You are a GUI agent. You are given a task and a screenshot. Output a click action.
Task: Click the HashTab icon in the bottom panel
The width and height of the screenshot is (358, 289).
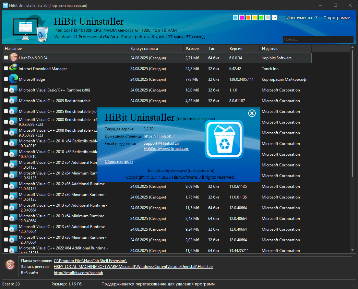[10, 265]
